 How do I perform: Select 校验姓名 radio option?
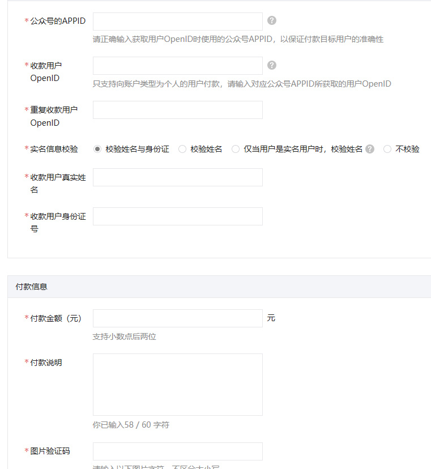tap(182, 149)
